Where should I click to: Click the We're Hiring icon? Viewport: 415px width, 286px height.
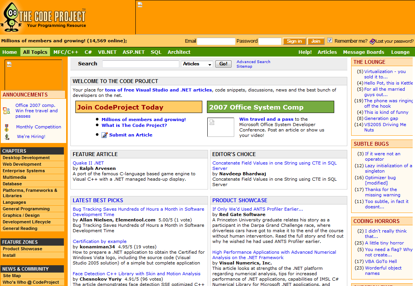pyautogui.click(x=7, y=137)
